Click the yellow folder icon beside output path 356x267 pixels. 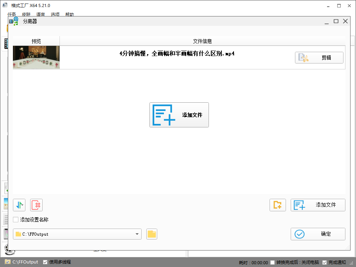click(x=151, y=234)
